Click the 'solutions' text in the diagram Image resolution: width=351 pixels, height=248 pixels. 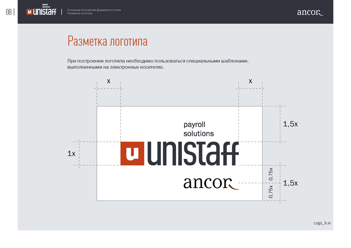198,134
